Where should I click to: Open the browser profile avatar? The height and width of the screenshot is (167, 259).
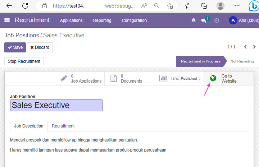(x=221, y=6)
